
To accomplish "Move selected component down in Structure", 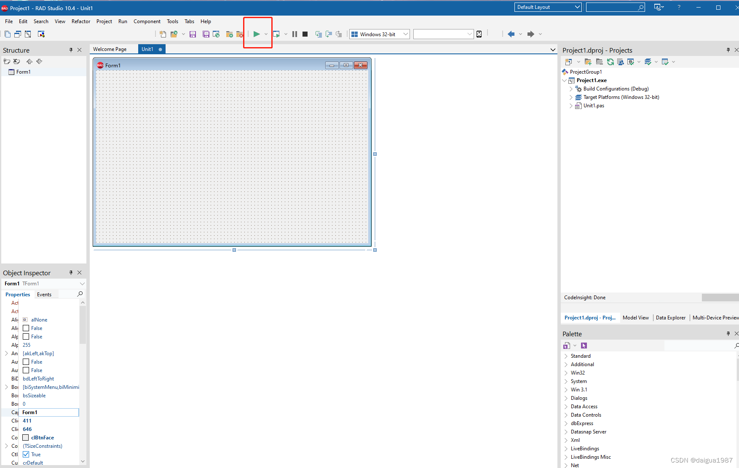I will [x=39, y=61].
